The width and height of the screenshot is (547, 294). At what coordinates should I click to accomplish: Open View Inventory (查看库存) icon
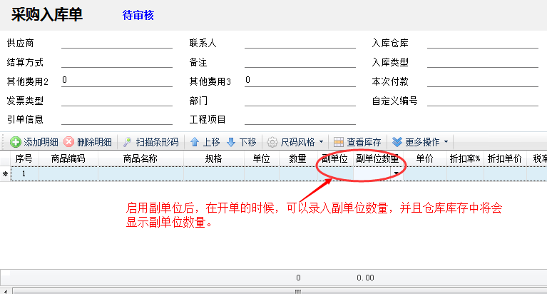(339, 142)
